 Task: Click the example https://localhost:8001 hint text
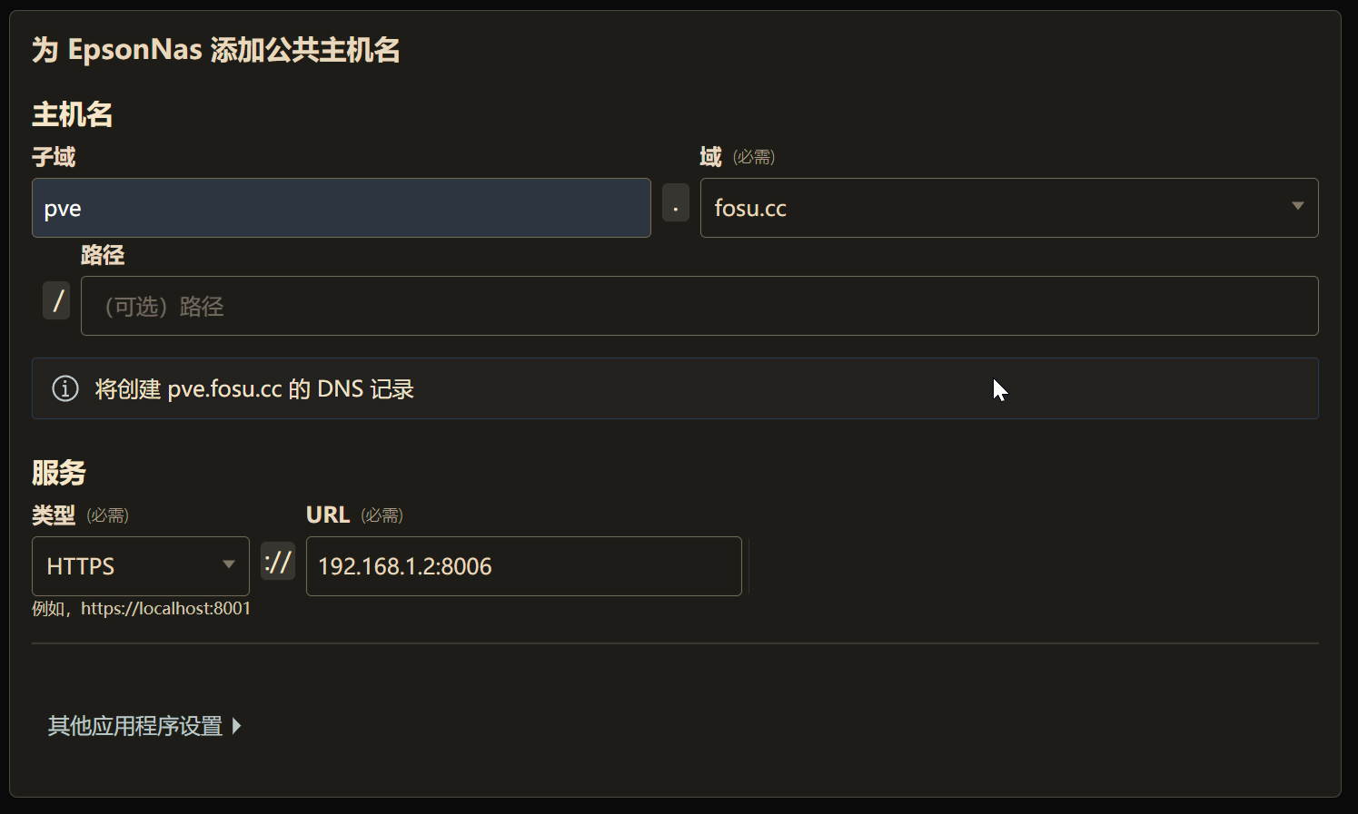click(141, 608)
